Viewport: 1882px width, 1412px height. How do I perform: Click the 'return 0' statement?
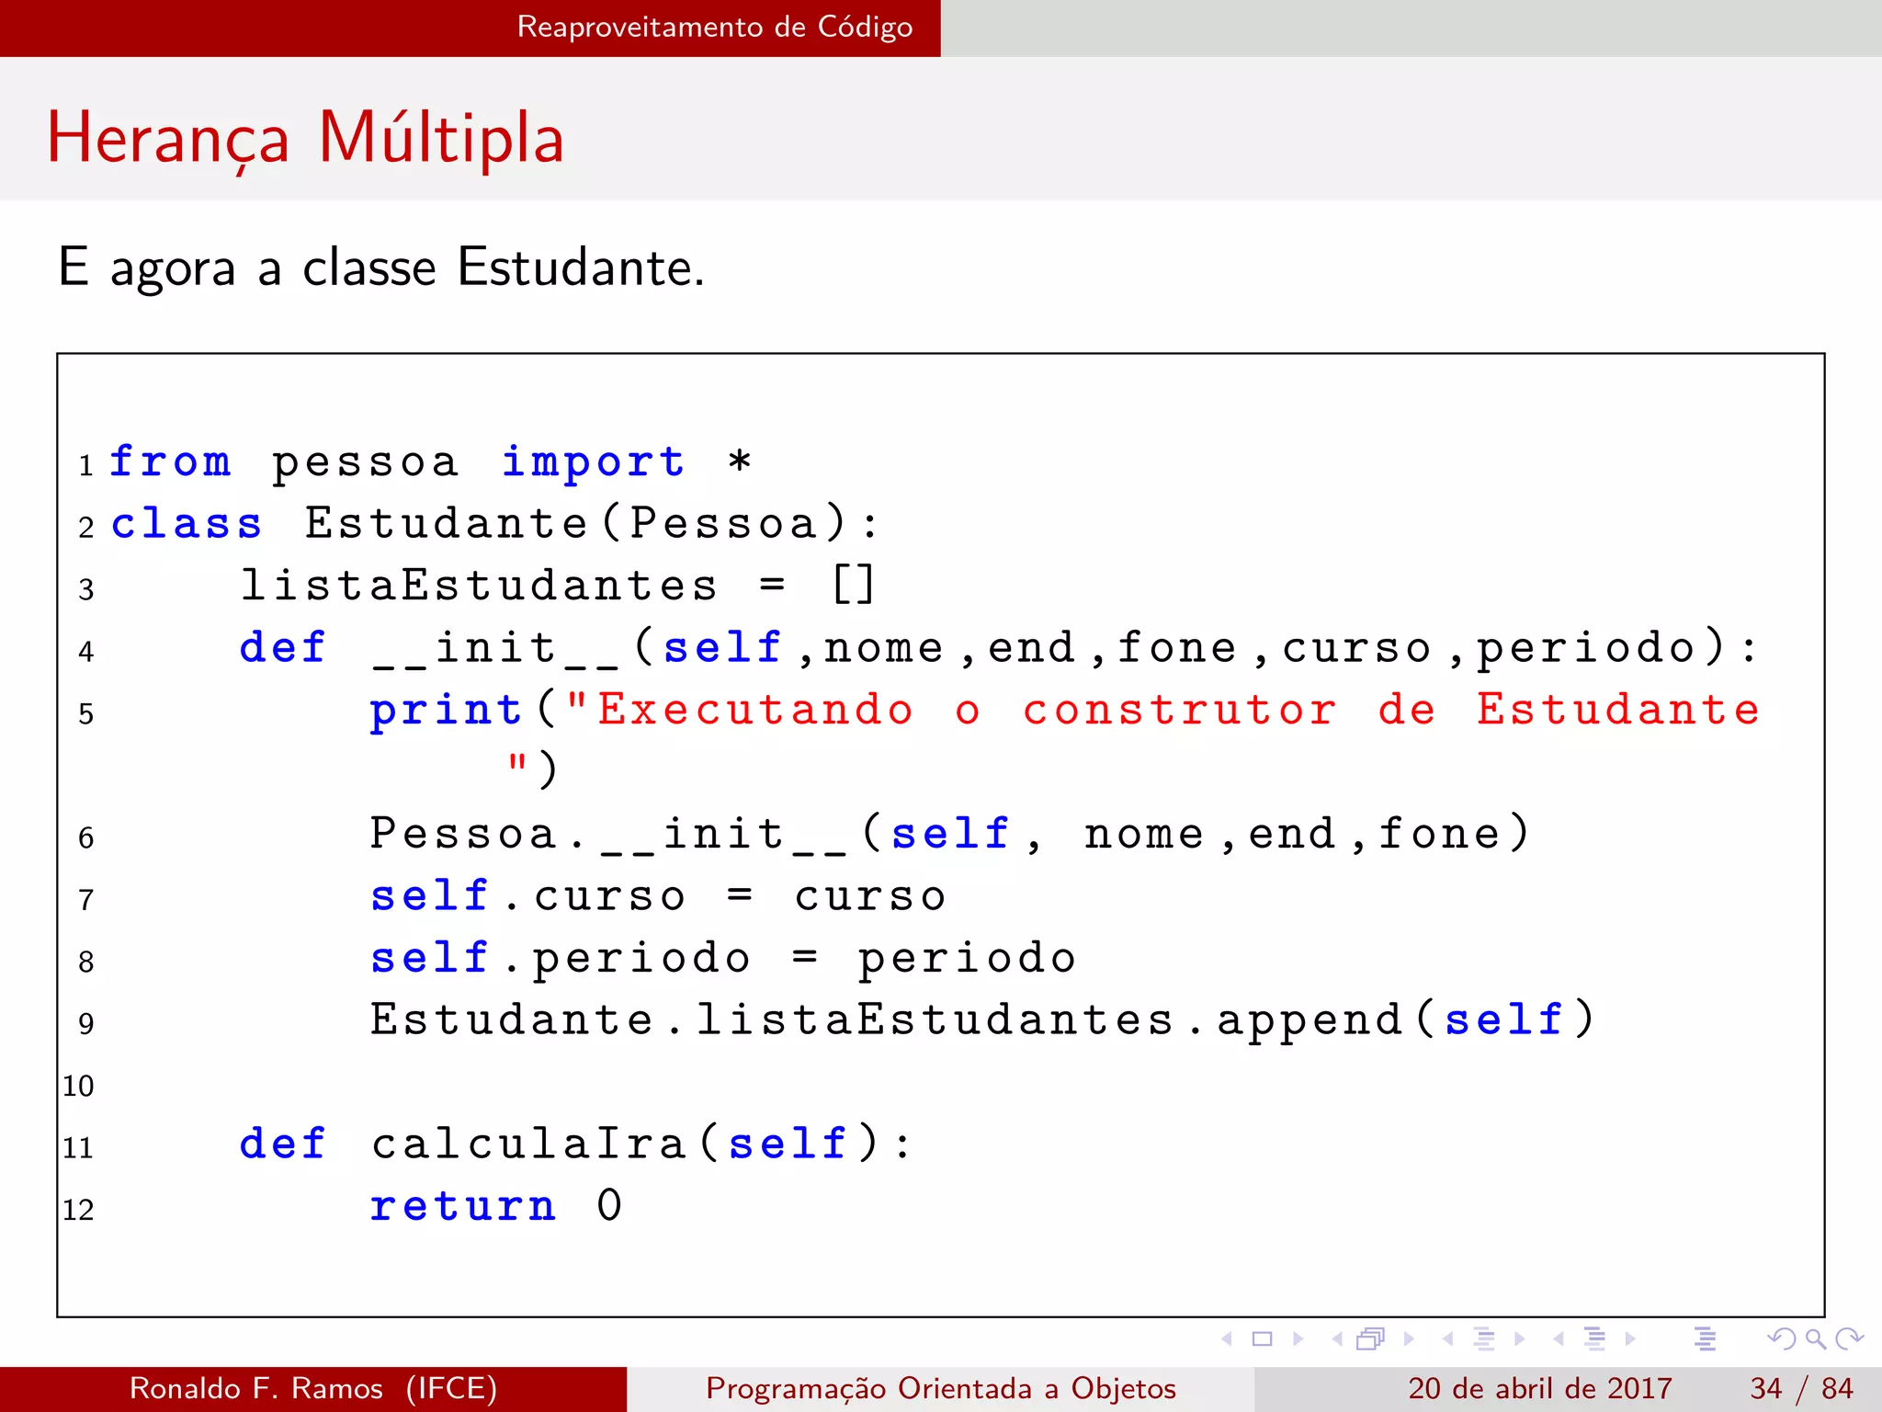[x=496, y=1206]
